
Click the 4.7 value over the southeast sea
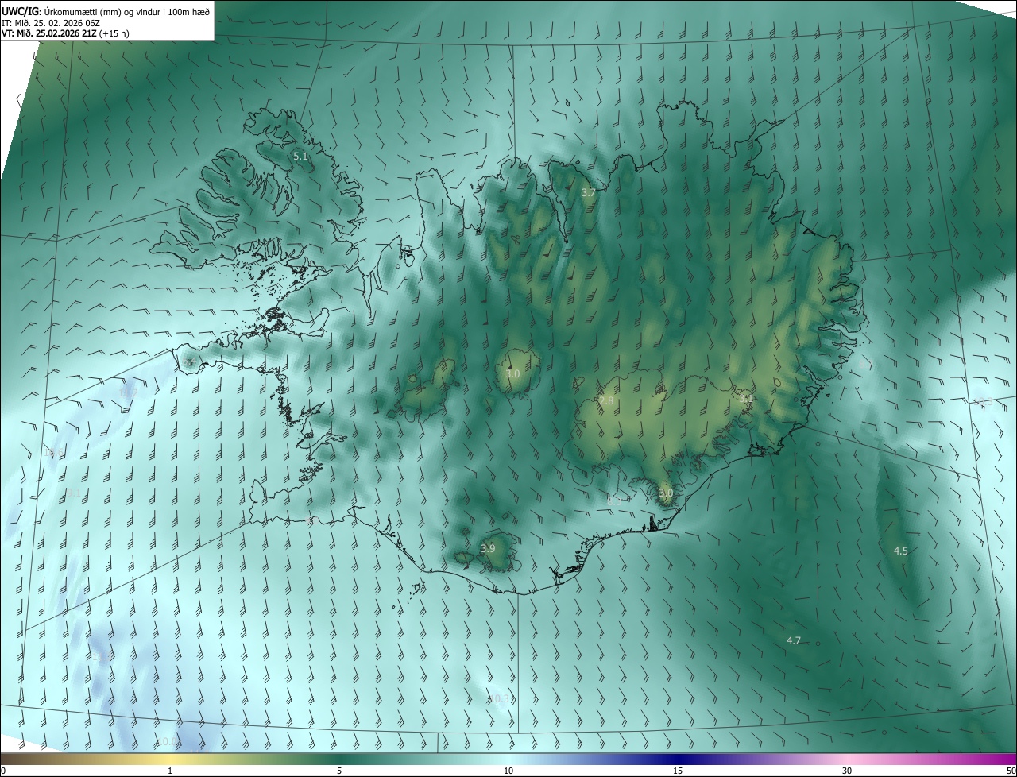pyautogui.click(x=793, y=640)
